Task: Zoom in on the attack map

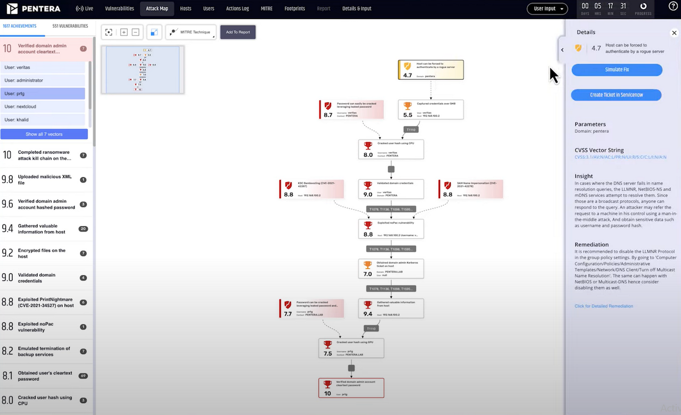Action: (x=123, y=32)
